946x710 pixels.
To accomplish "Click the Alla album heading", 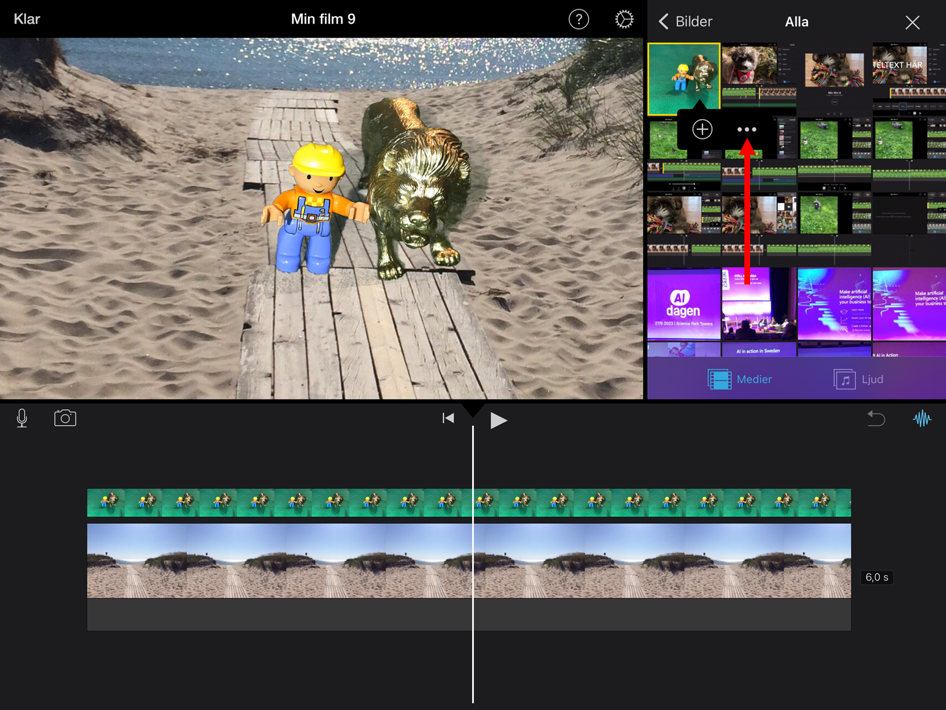I will click(796, 22).
